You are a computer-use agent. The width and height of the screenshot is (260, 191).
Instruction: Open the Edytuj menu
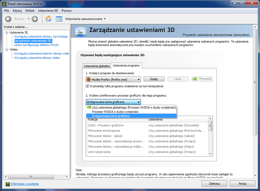click(17, 11)
